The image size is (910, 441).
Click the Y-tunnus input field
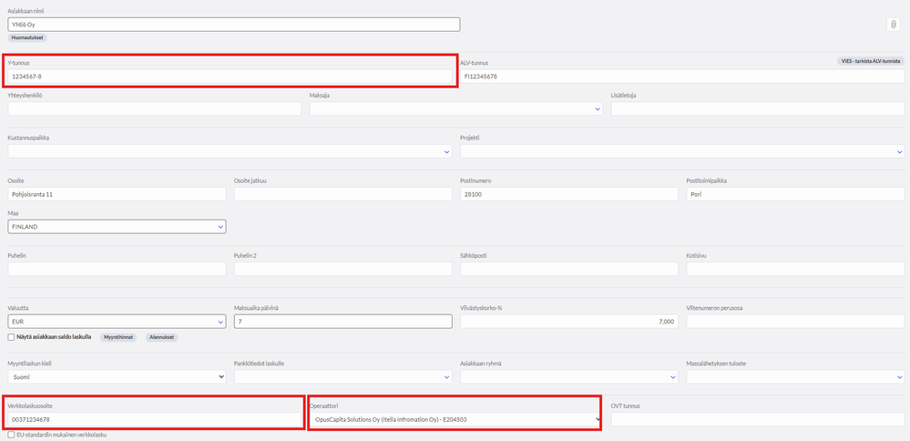[230, 76]
